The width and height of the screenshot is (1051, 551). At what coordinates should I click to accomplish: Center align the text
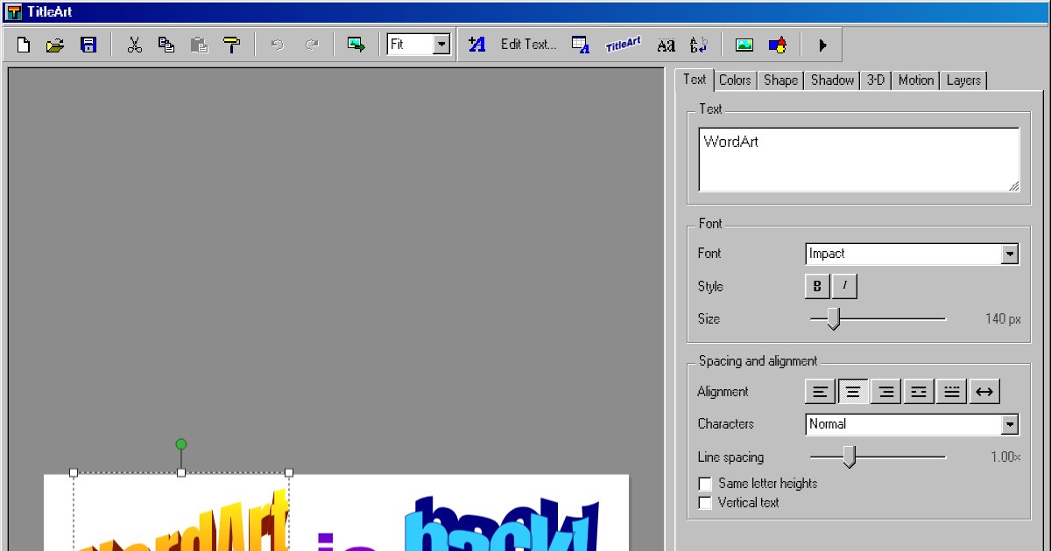(x=853, y=392)
